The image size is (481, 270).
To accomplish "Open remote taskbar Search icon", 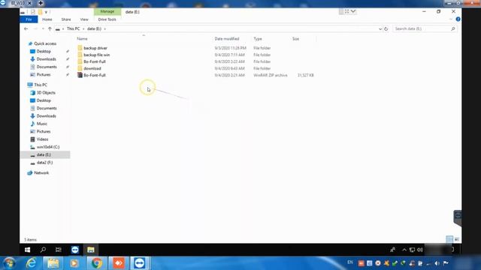I will click(x=43, y=250).
